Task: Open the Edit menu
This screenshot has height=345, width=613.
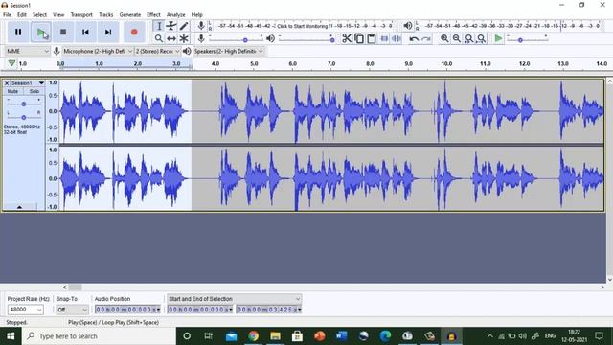Action: point(22,15)
